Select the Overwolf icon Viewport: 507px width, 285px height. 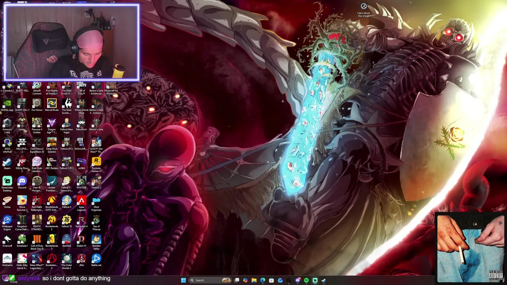[x=7, y=241]
